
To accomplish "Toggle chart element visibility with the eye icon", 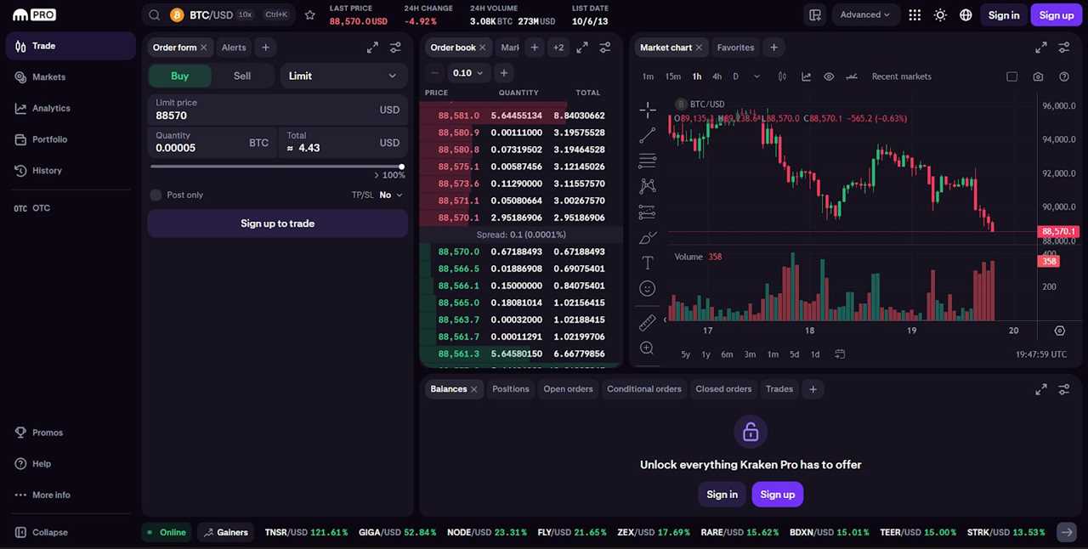I will [x=829, y=76].
